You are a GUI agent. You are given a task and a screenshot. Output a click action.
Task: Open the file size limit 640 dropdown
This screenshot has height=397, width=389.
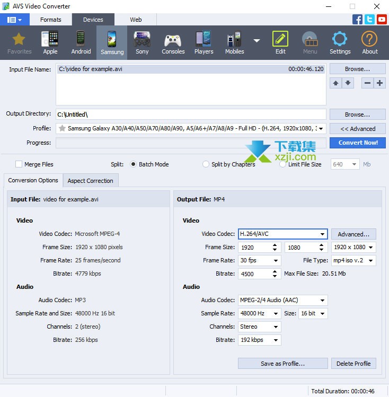coord(354,164)
